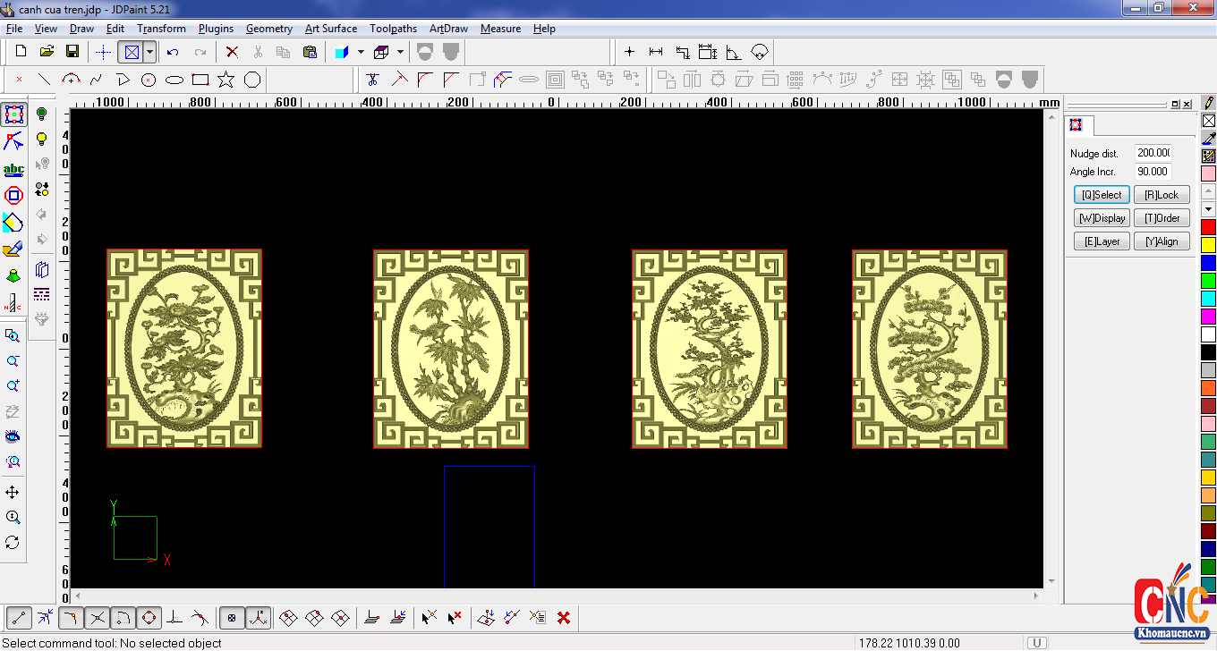The height and width of the screenshot is (651, 1217).
Task: Pick the red color swatch in palette
Action: click(x=1208, y=227)
